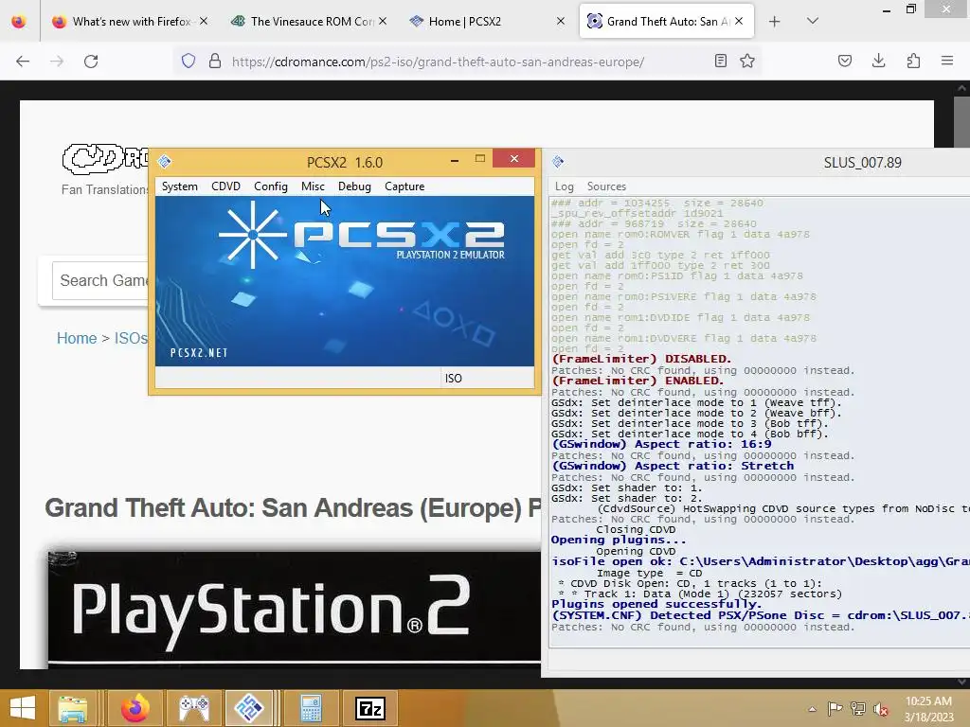Open Action Center flag icon
Viewport: 970px width, 727px height.
[835, 708]
